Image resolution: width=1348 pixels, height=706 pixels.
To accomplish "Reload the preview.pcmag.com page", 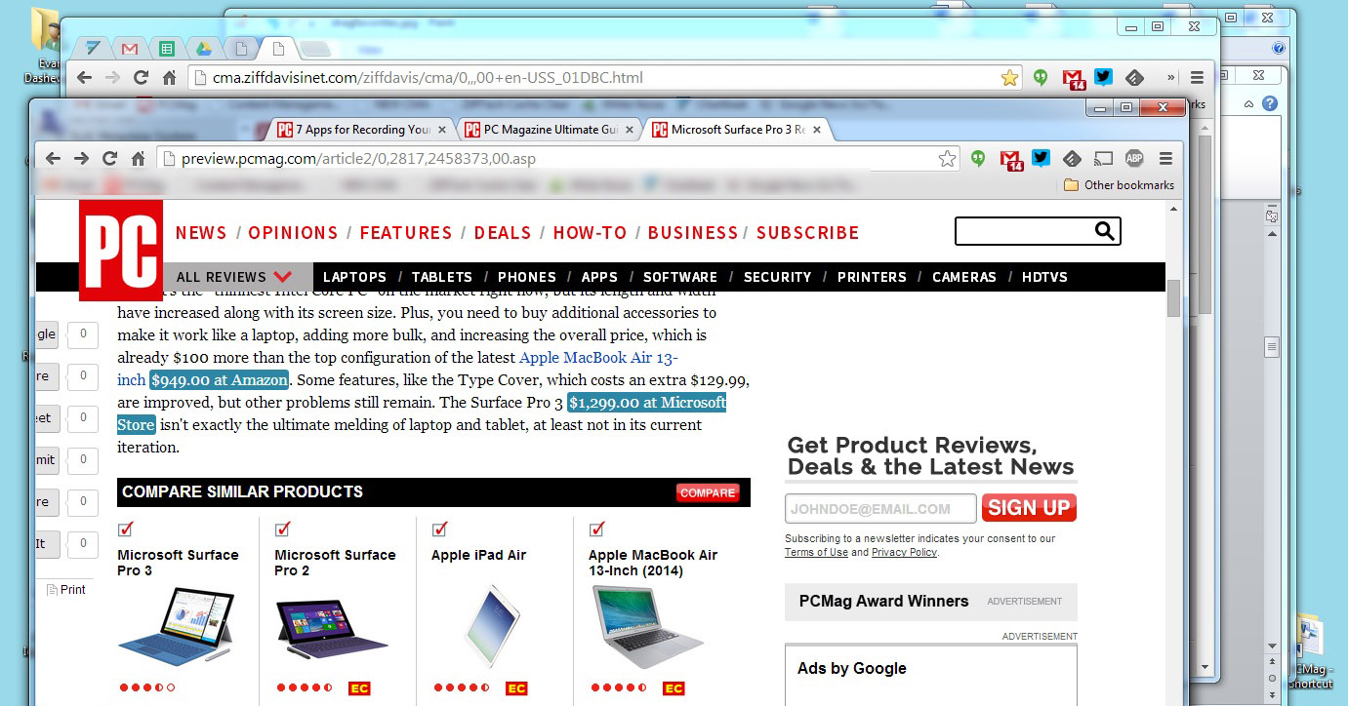I will (x=109, y=159).
